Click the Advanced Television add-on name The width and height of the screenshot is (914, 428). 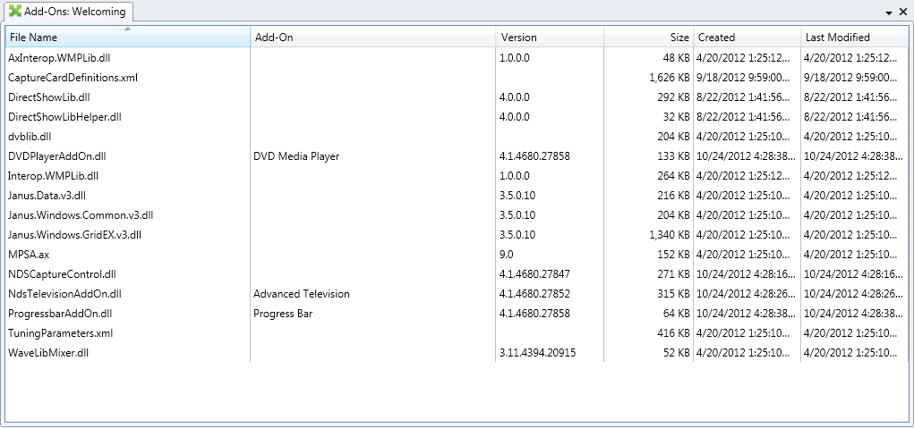(302, 294)
